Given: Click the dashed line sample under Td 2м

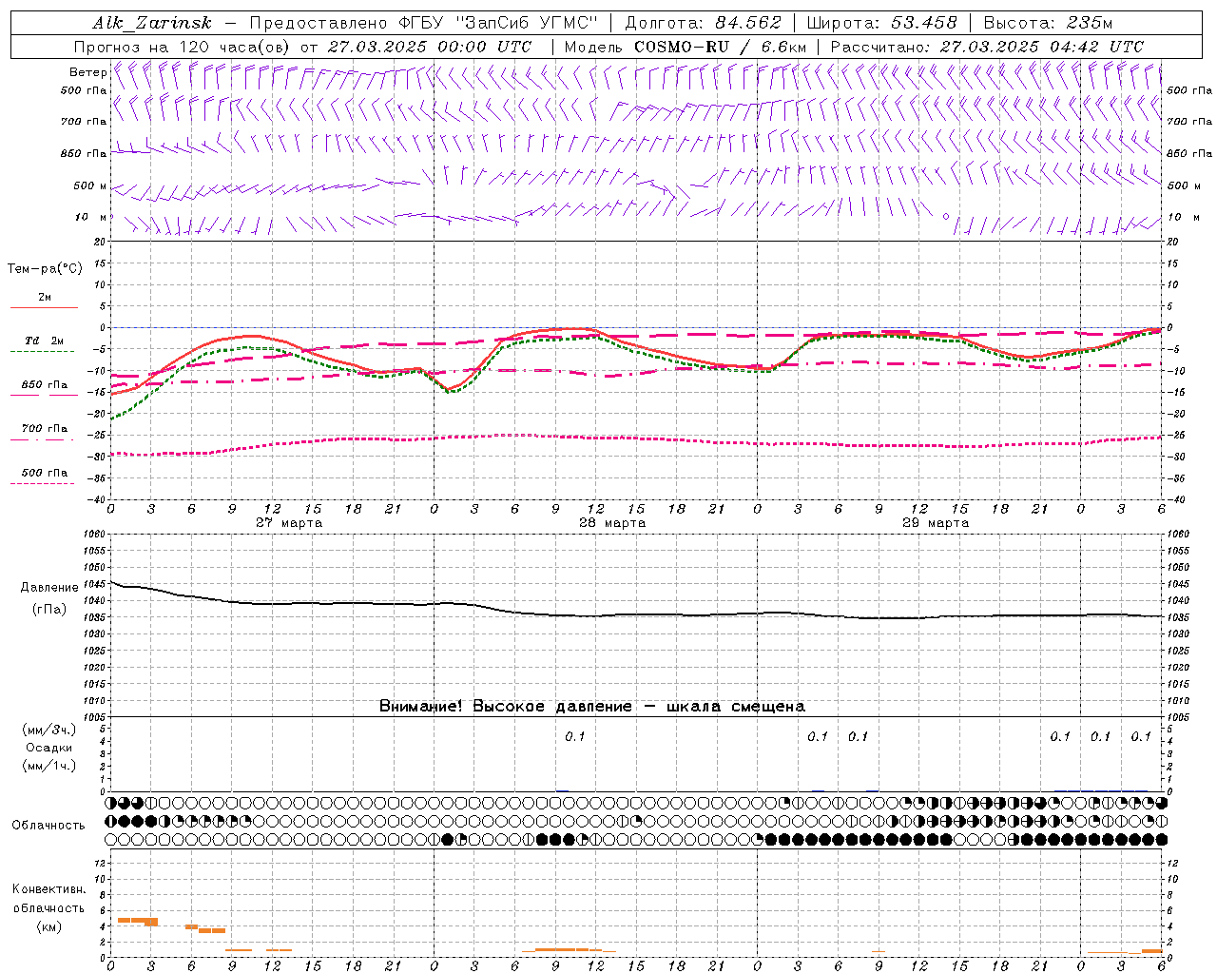Looking at the screenshot, I should 43,351.
